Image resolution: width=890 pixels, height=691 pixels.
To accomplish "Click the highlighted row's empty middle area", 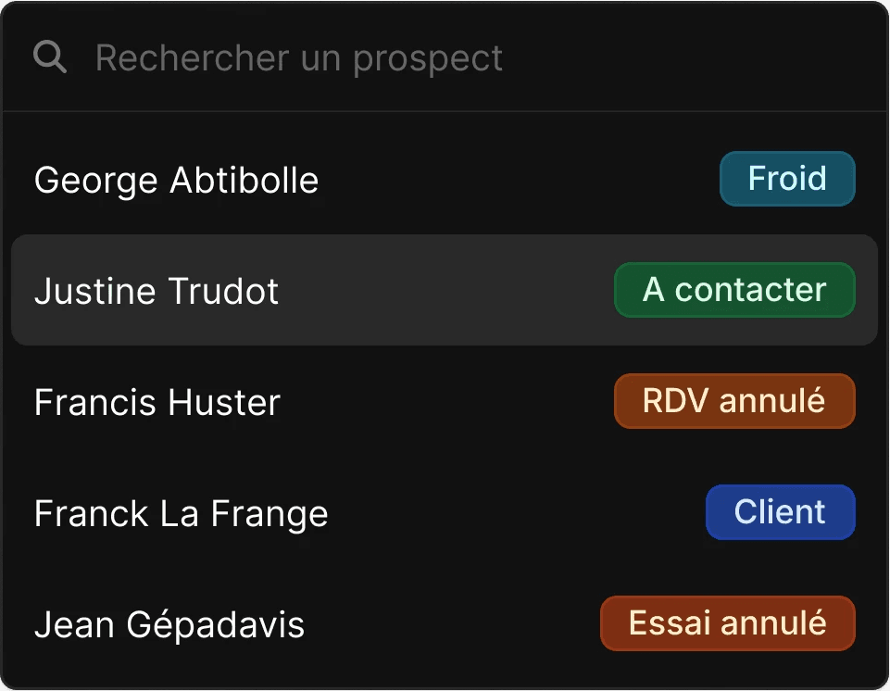I will tap(445, 290).
